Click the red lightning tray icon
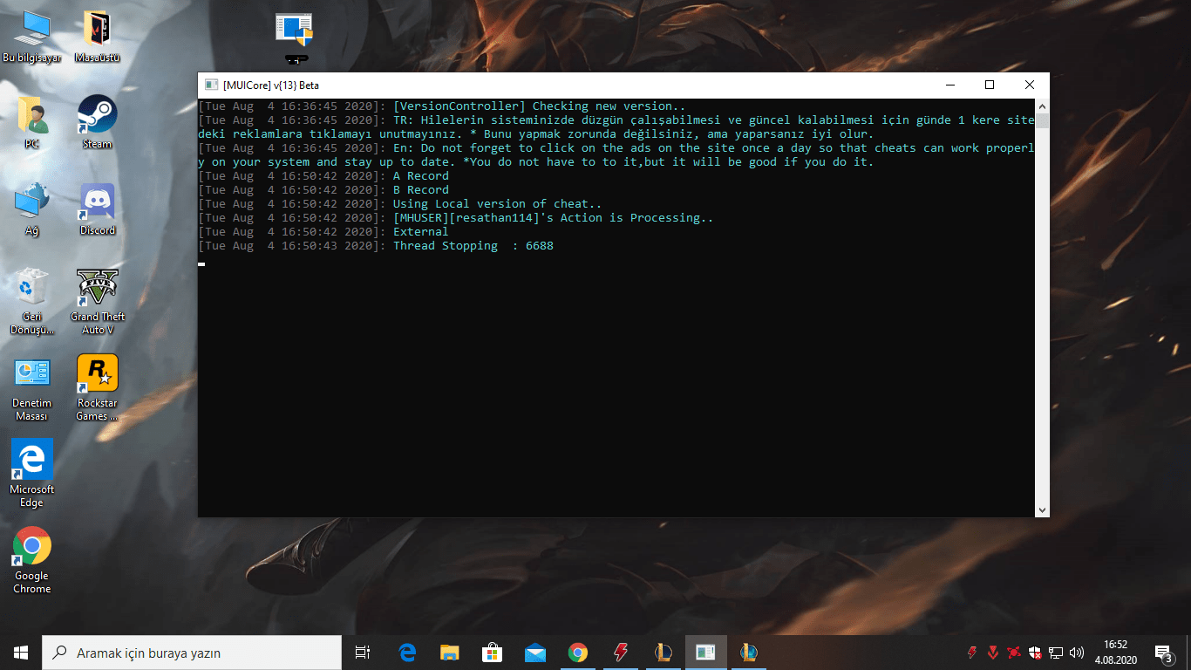This screenshot has width=1191, height=670. pos(973,653)
